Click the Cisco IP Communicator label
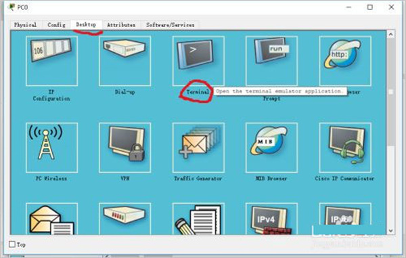 (344, 179)
